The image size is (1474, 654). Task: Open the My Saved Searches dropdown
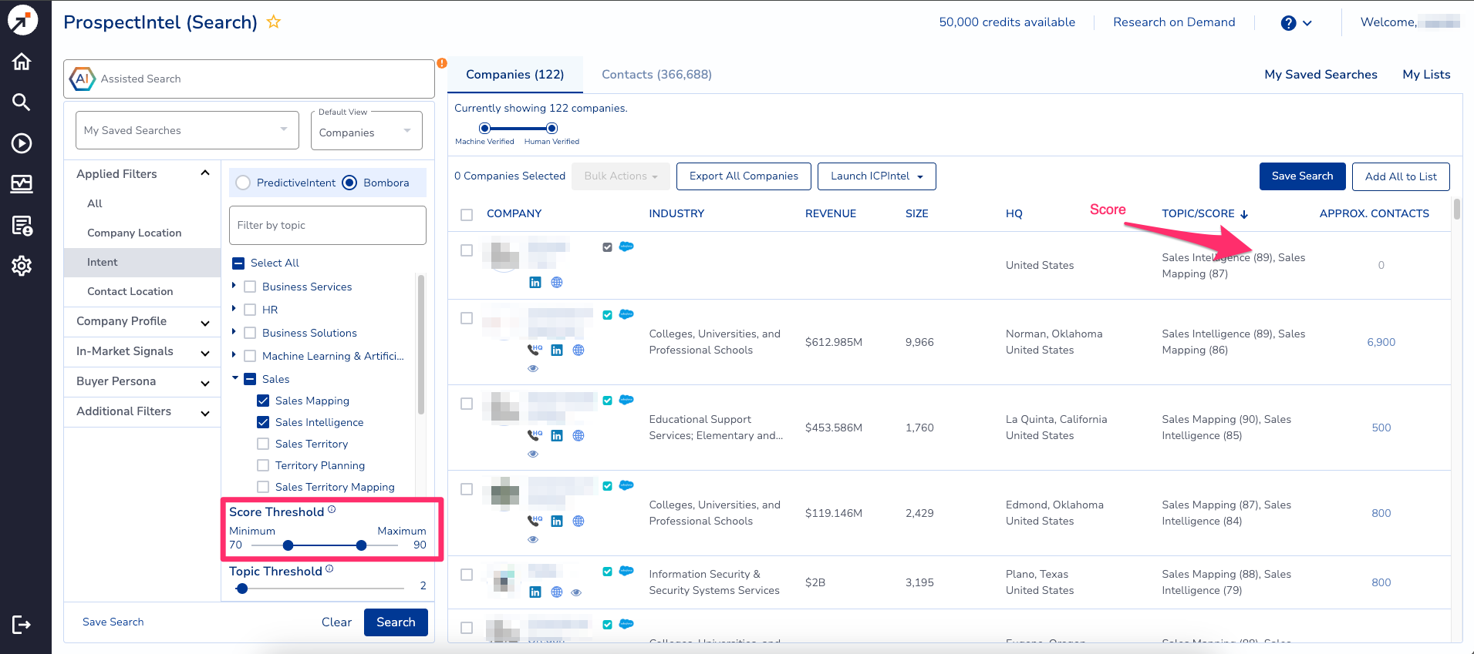[187, 130]
